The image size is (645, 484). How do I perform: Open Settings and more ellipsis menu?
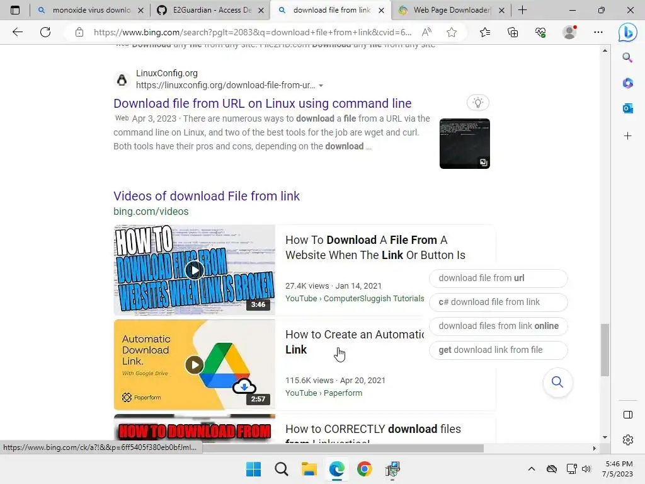598,32
